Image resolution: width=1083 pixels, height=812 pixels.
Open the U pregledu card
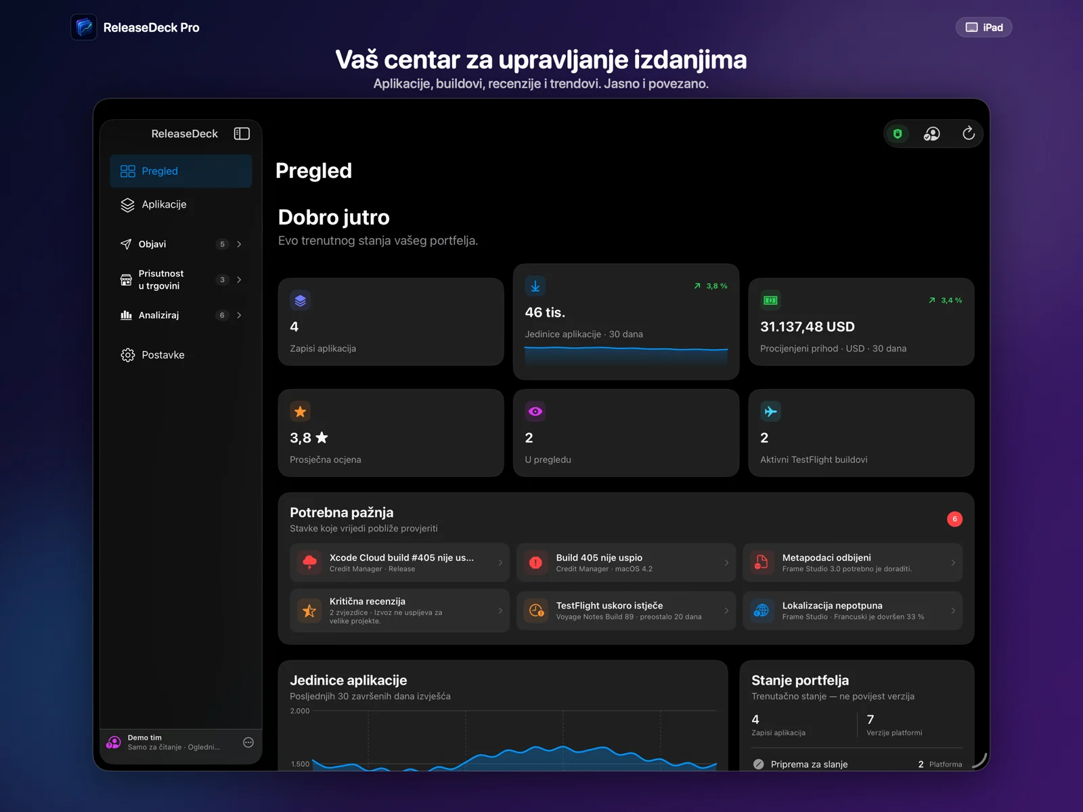coord(626,433)
